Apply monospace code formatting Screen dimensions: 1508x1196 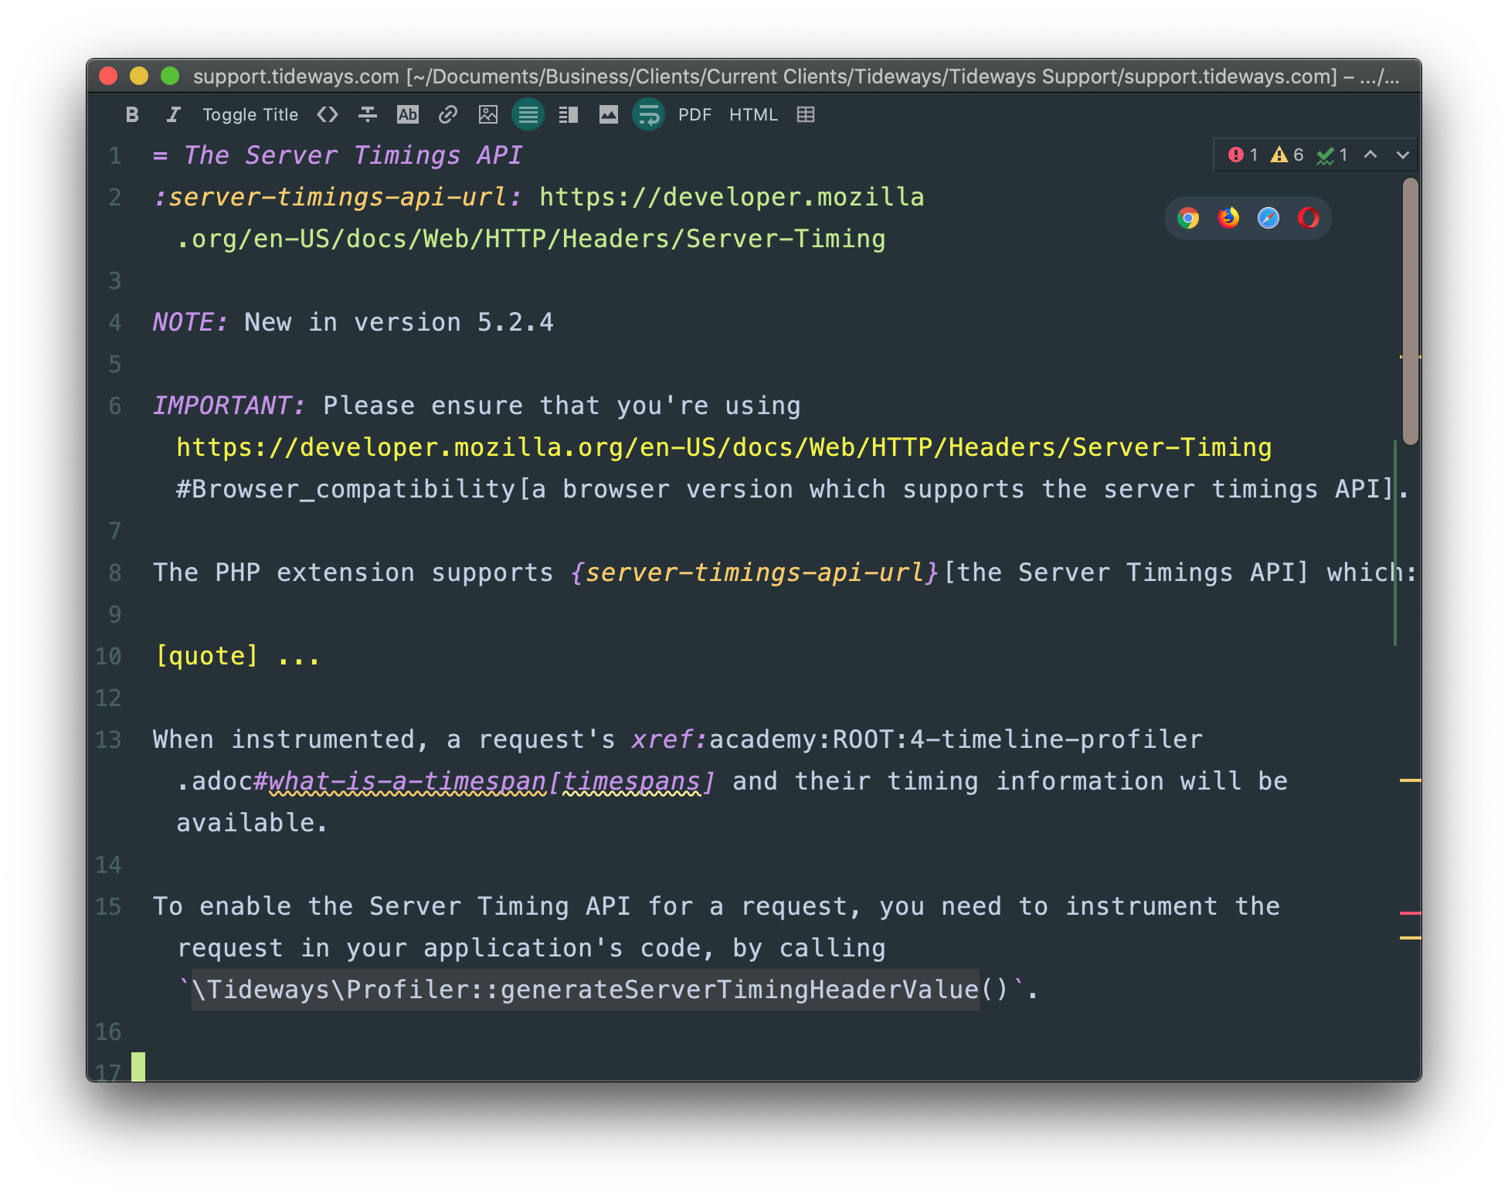pos(328,114)
